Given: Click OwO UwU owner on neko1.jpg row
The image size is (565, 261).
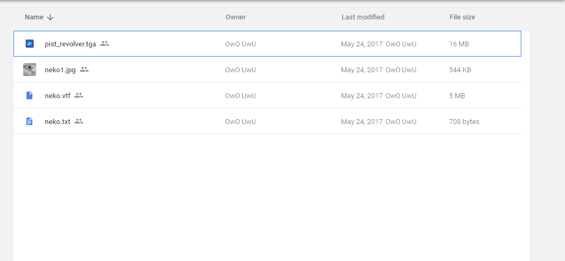Looking at the screenshot, I should point(240,70).
